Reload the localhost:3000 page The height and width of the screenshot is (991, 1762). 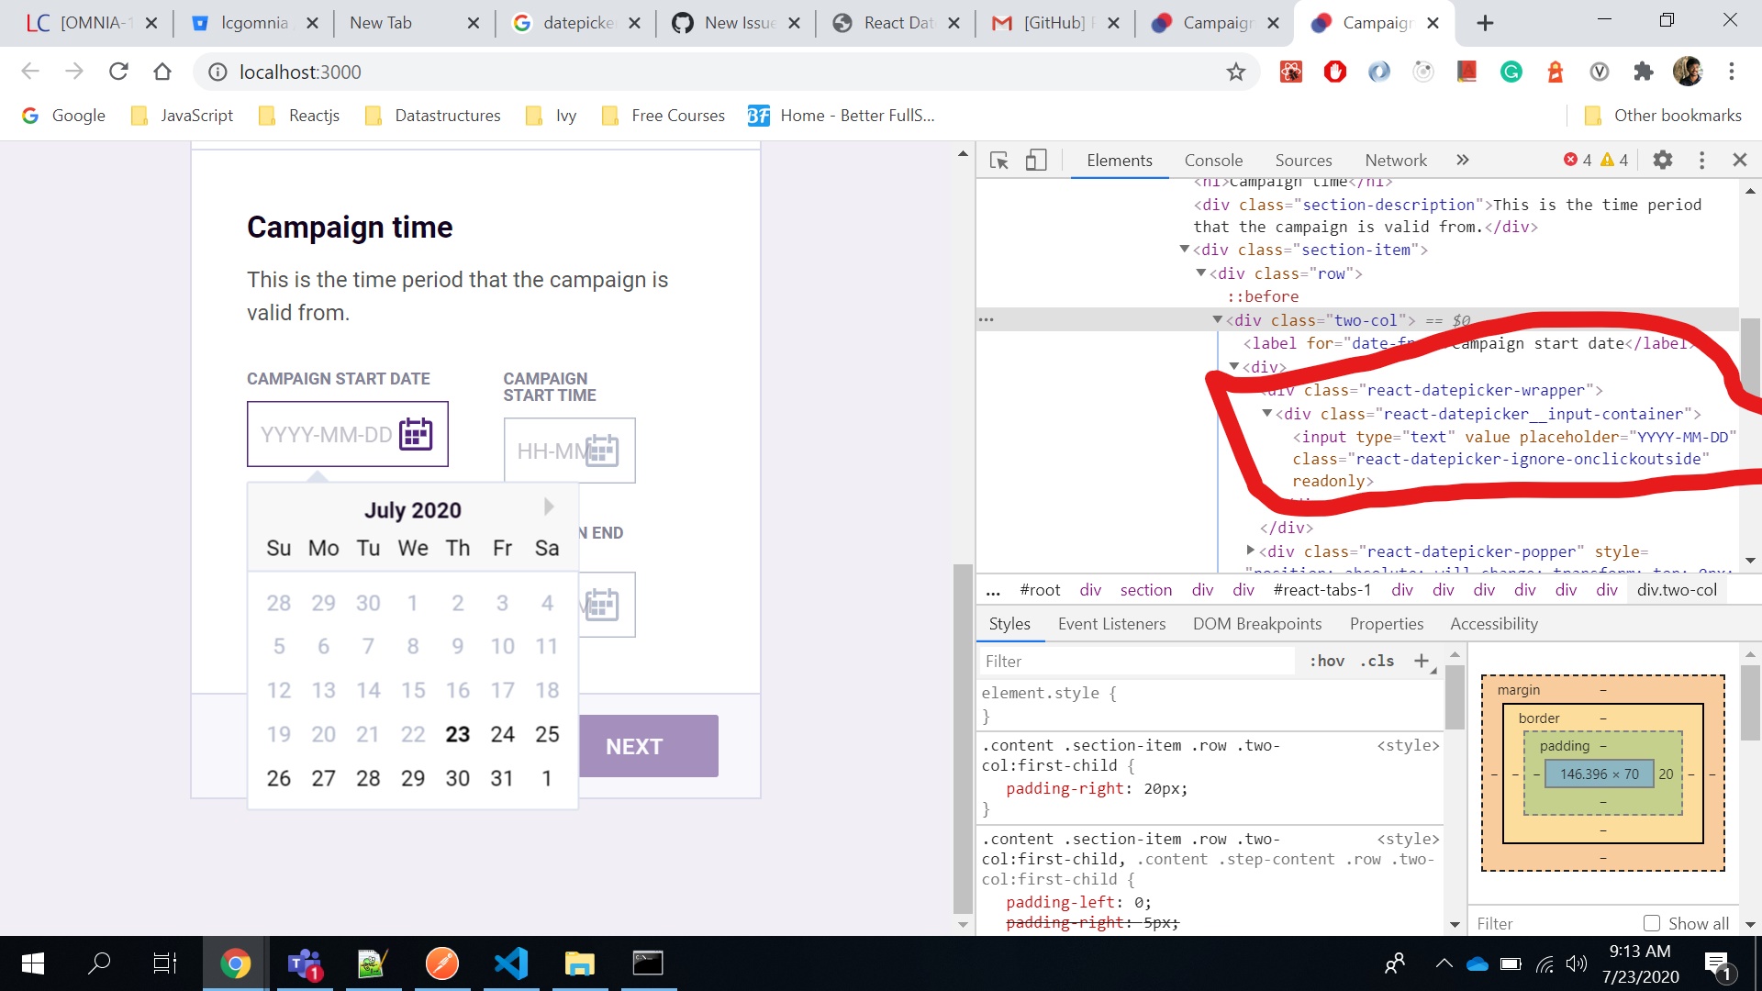(118, 72)
